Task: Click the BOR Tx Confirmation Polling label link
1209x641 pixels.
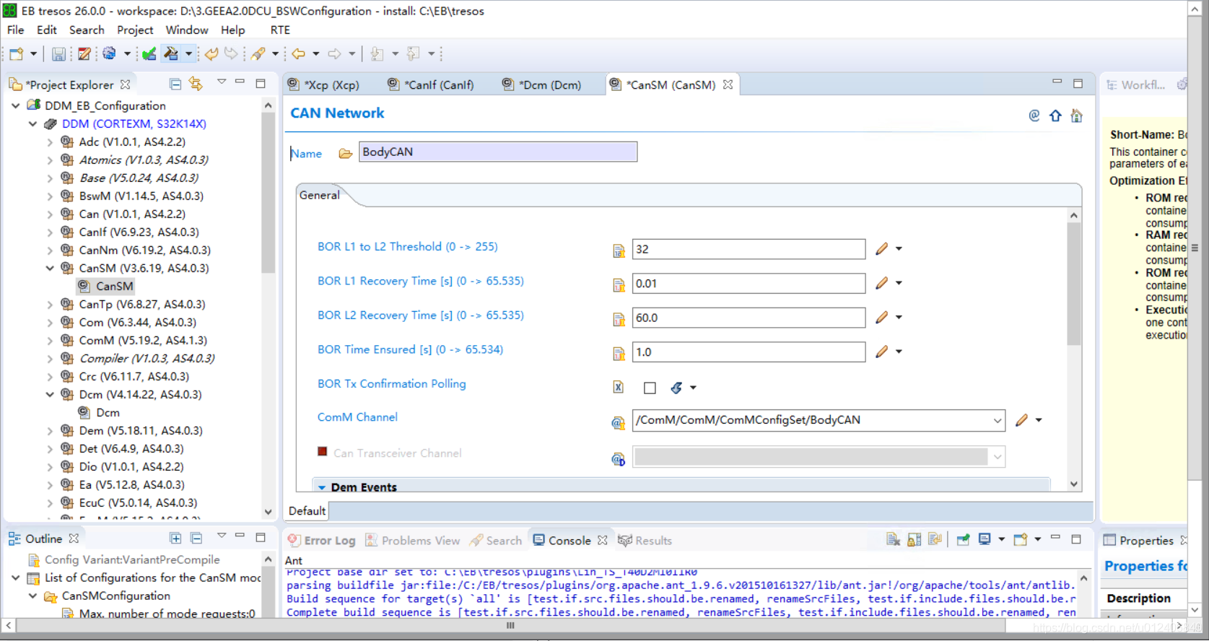Action: click(x=392, y=384)
